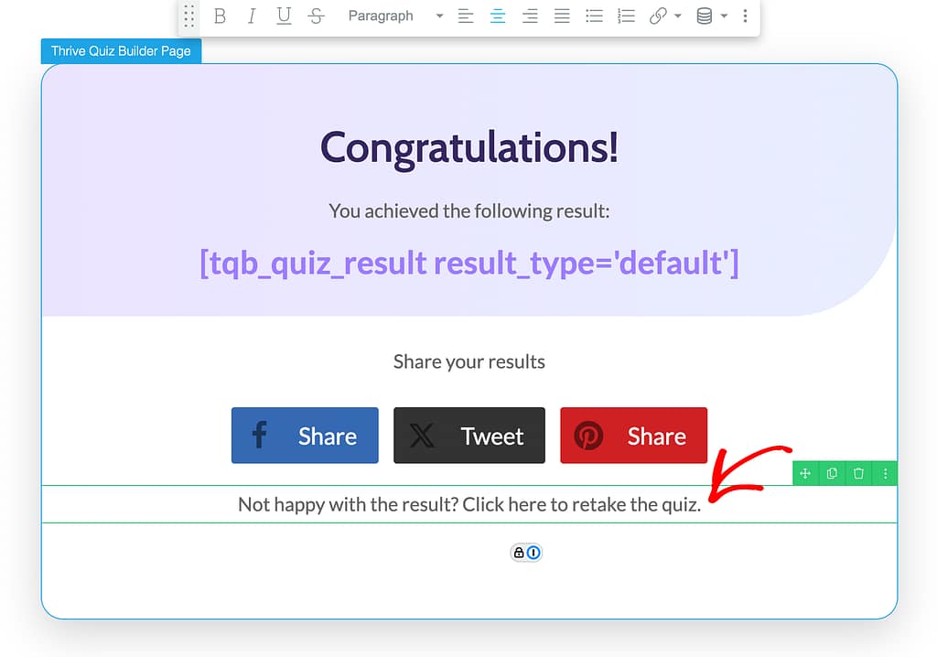Align the text to the left
This screenshot has height=657, width=937.
[x=466, y=16]
